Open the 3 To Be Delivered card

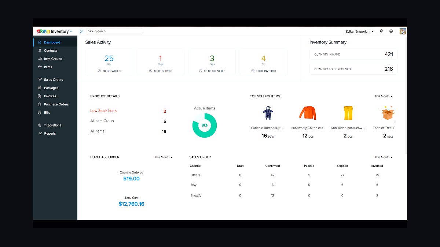212,62
